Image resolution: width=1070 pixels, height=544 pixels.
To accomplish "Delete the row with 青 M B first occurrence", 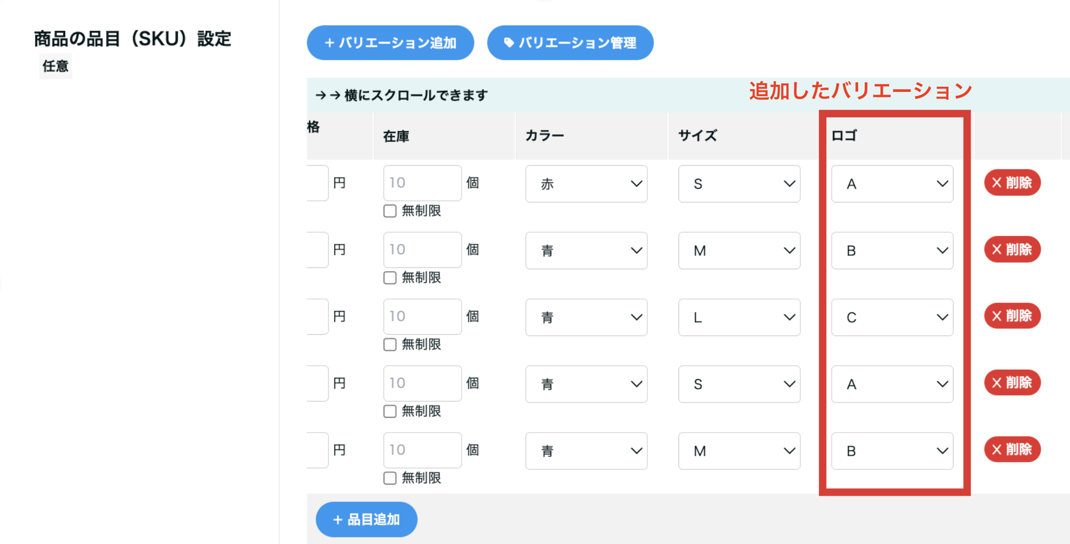I will 1012,249.
